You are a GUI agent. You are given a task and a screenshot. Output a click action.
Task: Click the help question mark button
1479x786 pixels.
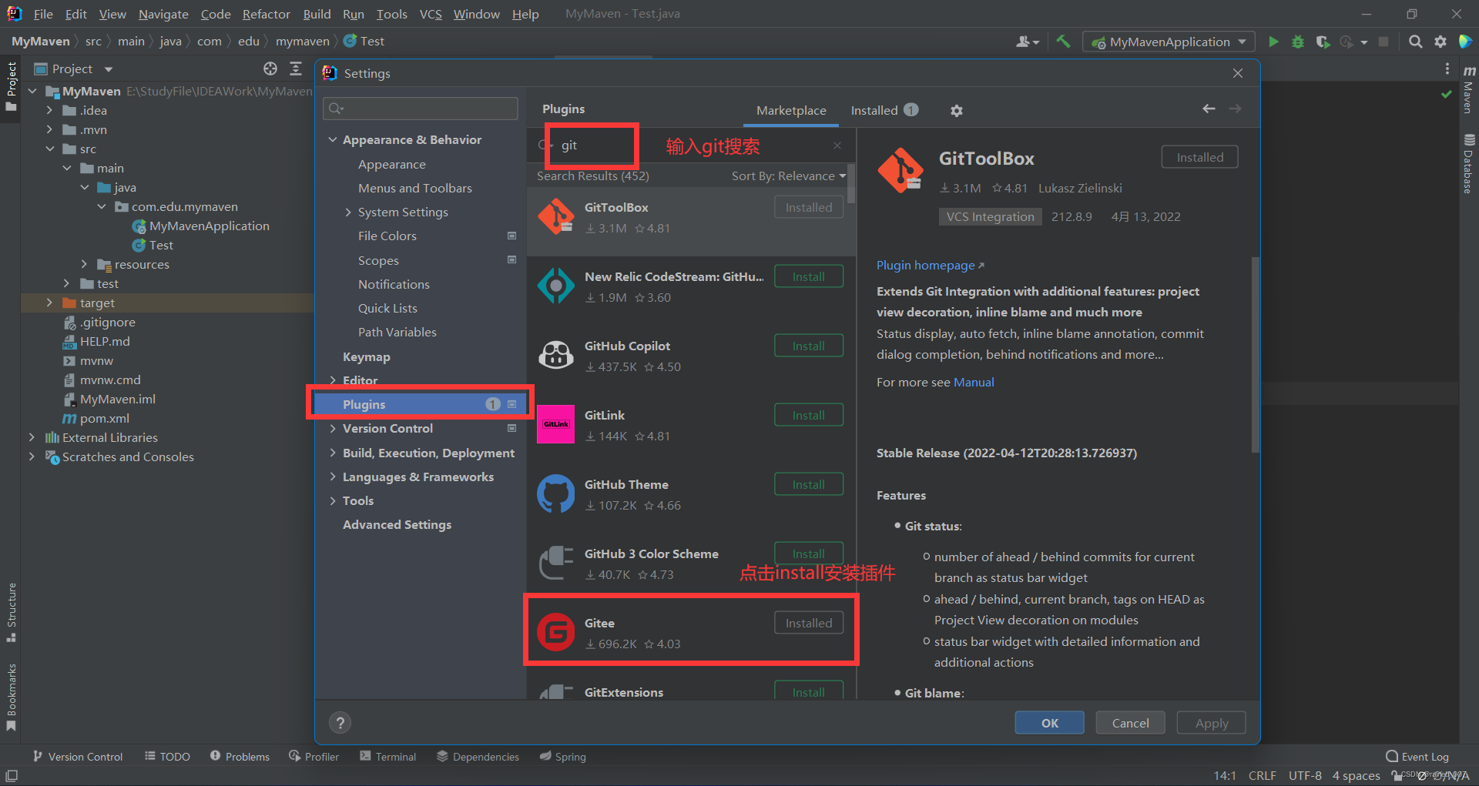point(340,723)
